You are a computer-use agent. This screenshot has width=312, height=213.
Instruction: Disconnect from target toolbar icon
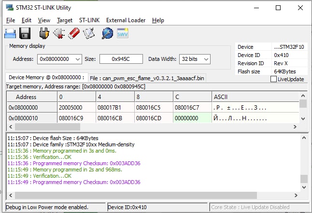59,33
